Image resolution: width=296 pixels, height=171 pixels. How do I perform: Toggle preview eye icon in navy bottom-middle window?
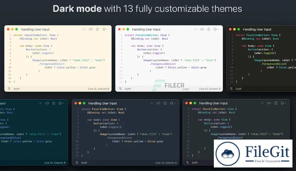click(x=152, y=103)
